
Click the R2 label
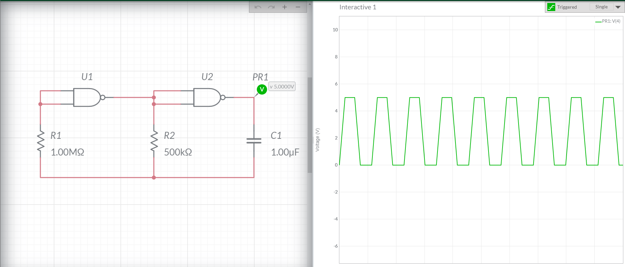click(x=170, y=136)
